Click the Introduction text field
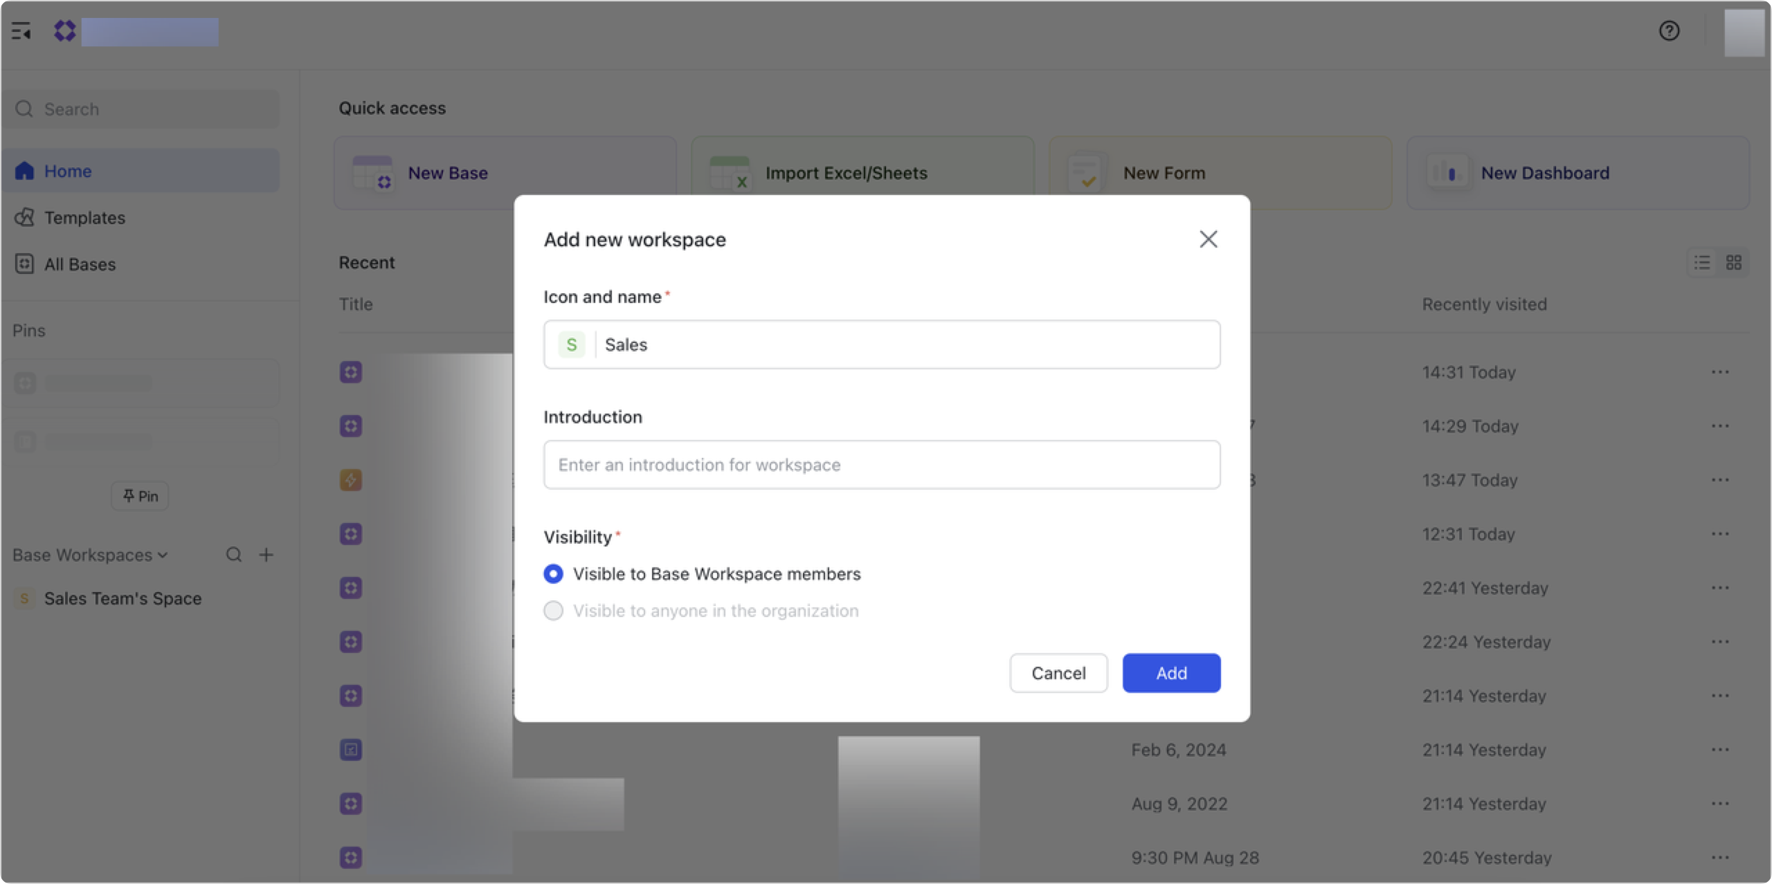 (881, 465)
